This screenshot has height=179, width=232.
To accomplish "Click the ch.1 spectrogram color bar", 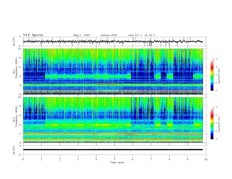I will pos(212,75).
